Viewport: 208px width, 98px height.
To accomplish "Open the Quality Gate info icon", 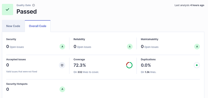I will tap(34, 5).
